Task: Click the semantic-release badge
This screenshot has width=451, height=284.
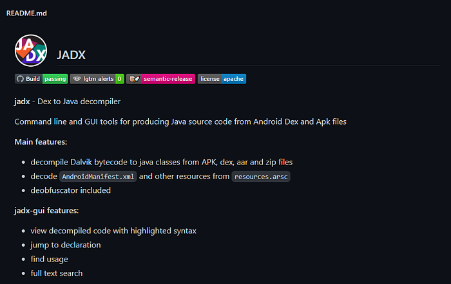Action: [160, 79]
